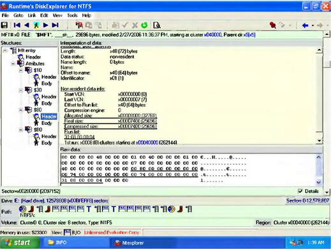Screen dimensions: 331x249
Task: Open the Tools menu
Action: pos(72,15)
